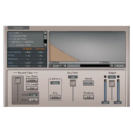This screenshot has width=133, height=133.
Task: Click the right output clip indicator
Action: [118, 77]
